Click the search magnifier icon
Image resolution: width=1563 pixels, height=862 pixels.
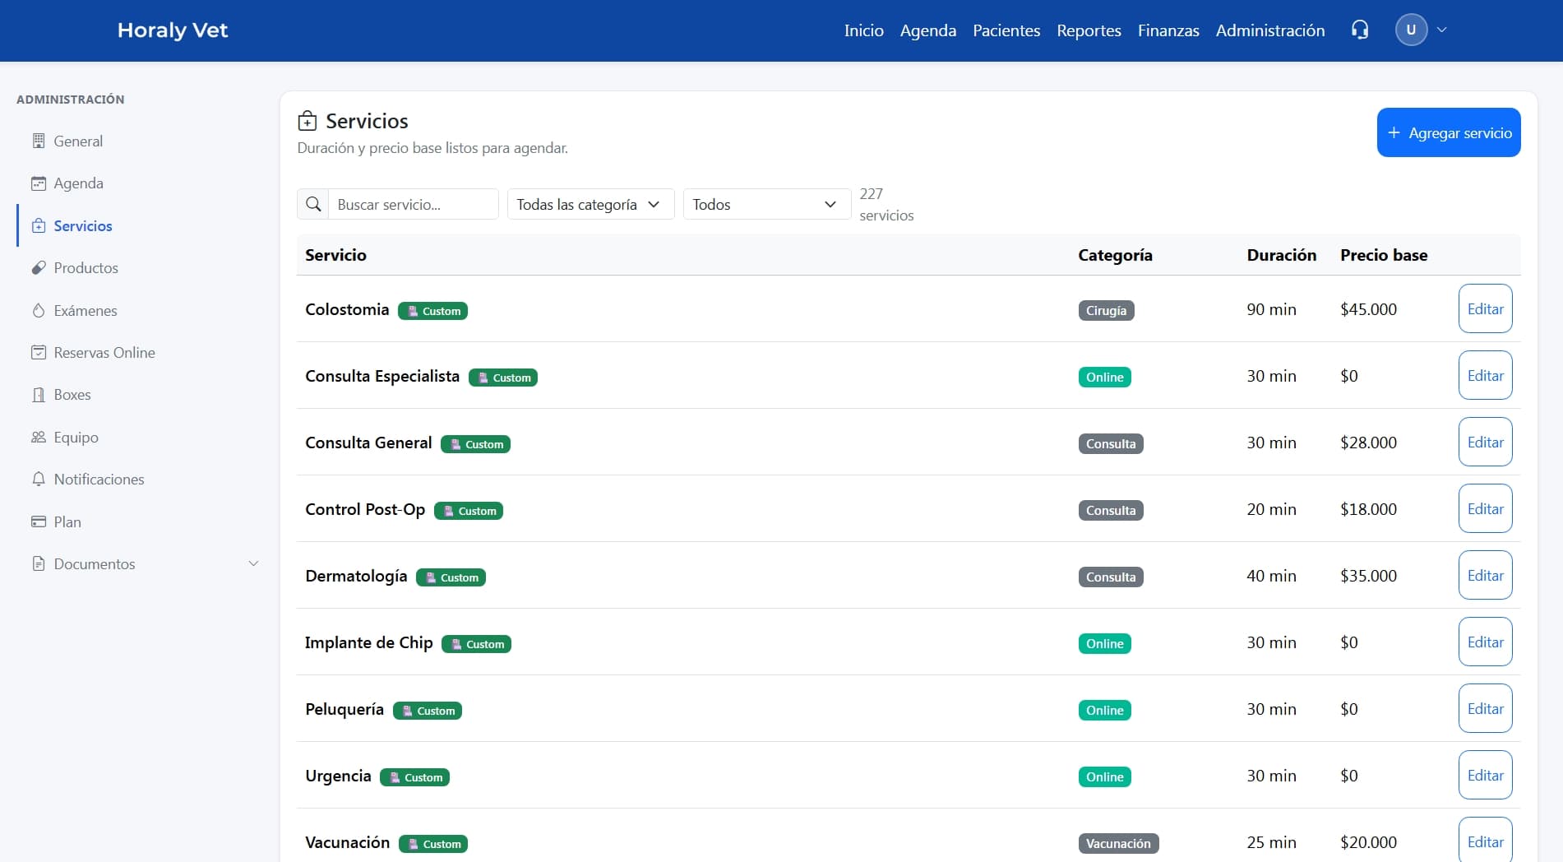pos(313,204)
